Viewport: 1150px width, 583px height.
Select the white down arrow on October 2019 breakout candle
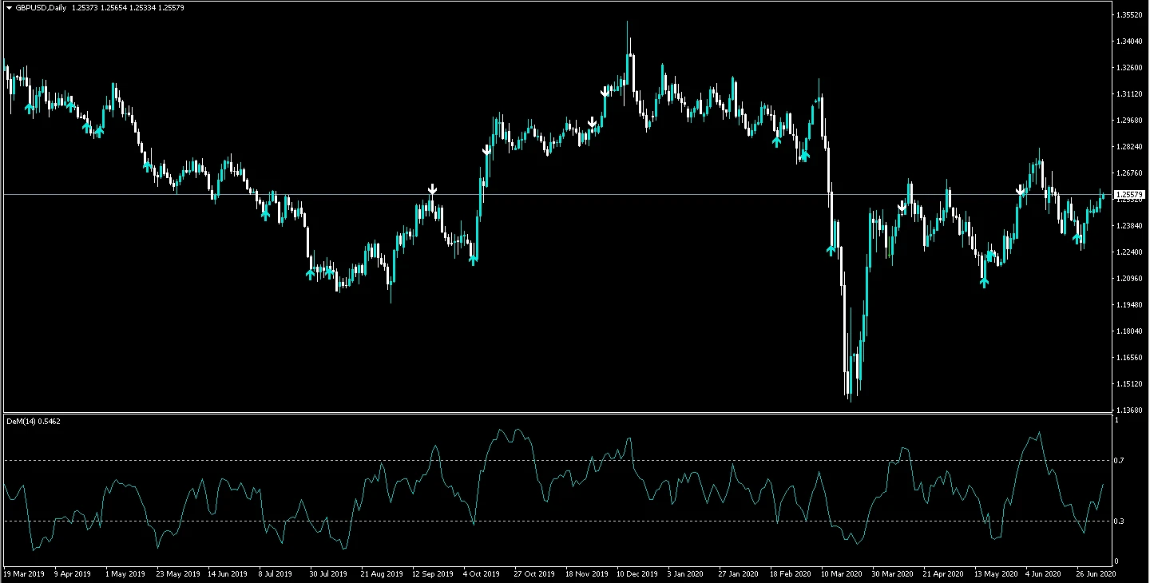coord(486,150)
